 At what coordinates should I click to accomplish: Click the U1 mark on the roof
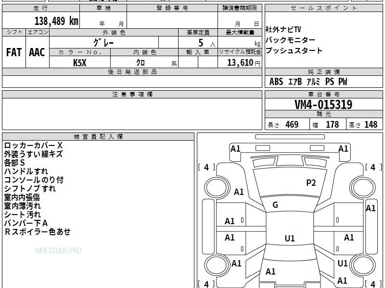(x=290, y=238)
